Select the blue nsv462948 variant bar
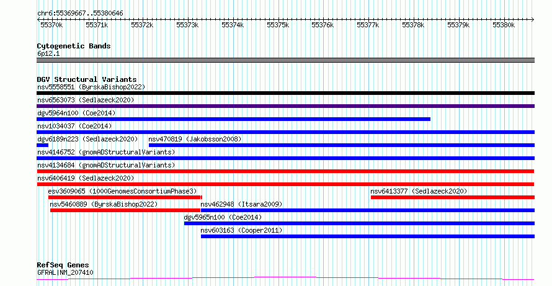The width and height of the screenshot is (552, 286). (368, 210)
